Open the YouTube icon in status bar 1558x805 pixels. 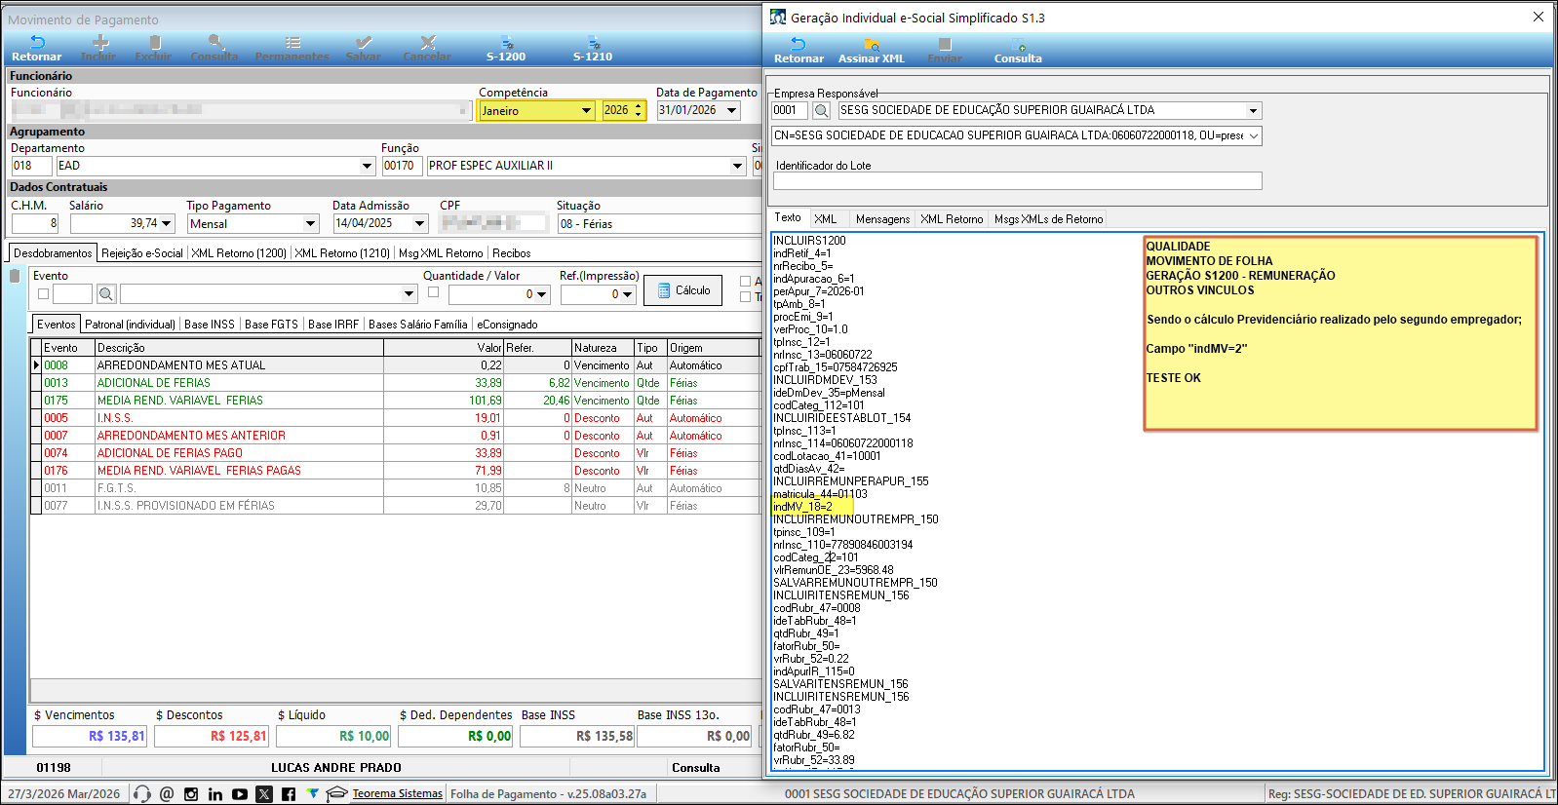pos(240,794)
